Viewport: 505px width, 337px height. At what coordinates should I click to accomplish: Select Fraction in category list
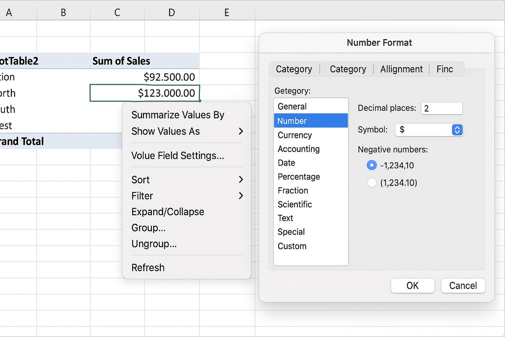pyautogui.click(x=311, y=190)
